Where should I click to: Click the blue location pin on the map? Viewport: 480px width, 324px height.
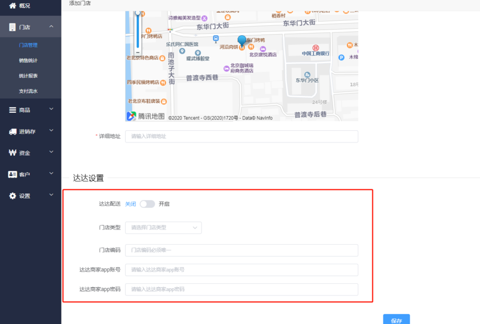(242, 40)
